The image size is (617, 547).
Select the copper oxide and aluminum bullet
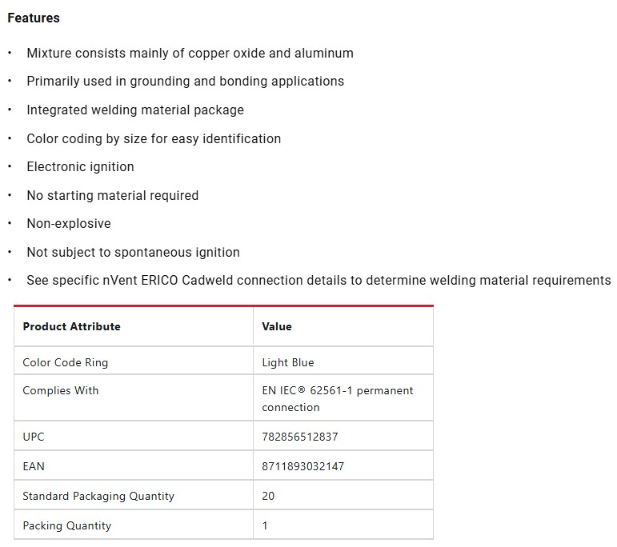pos(190,53)
